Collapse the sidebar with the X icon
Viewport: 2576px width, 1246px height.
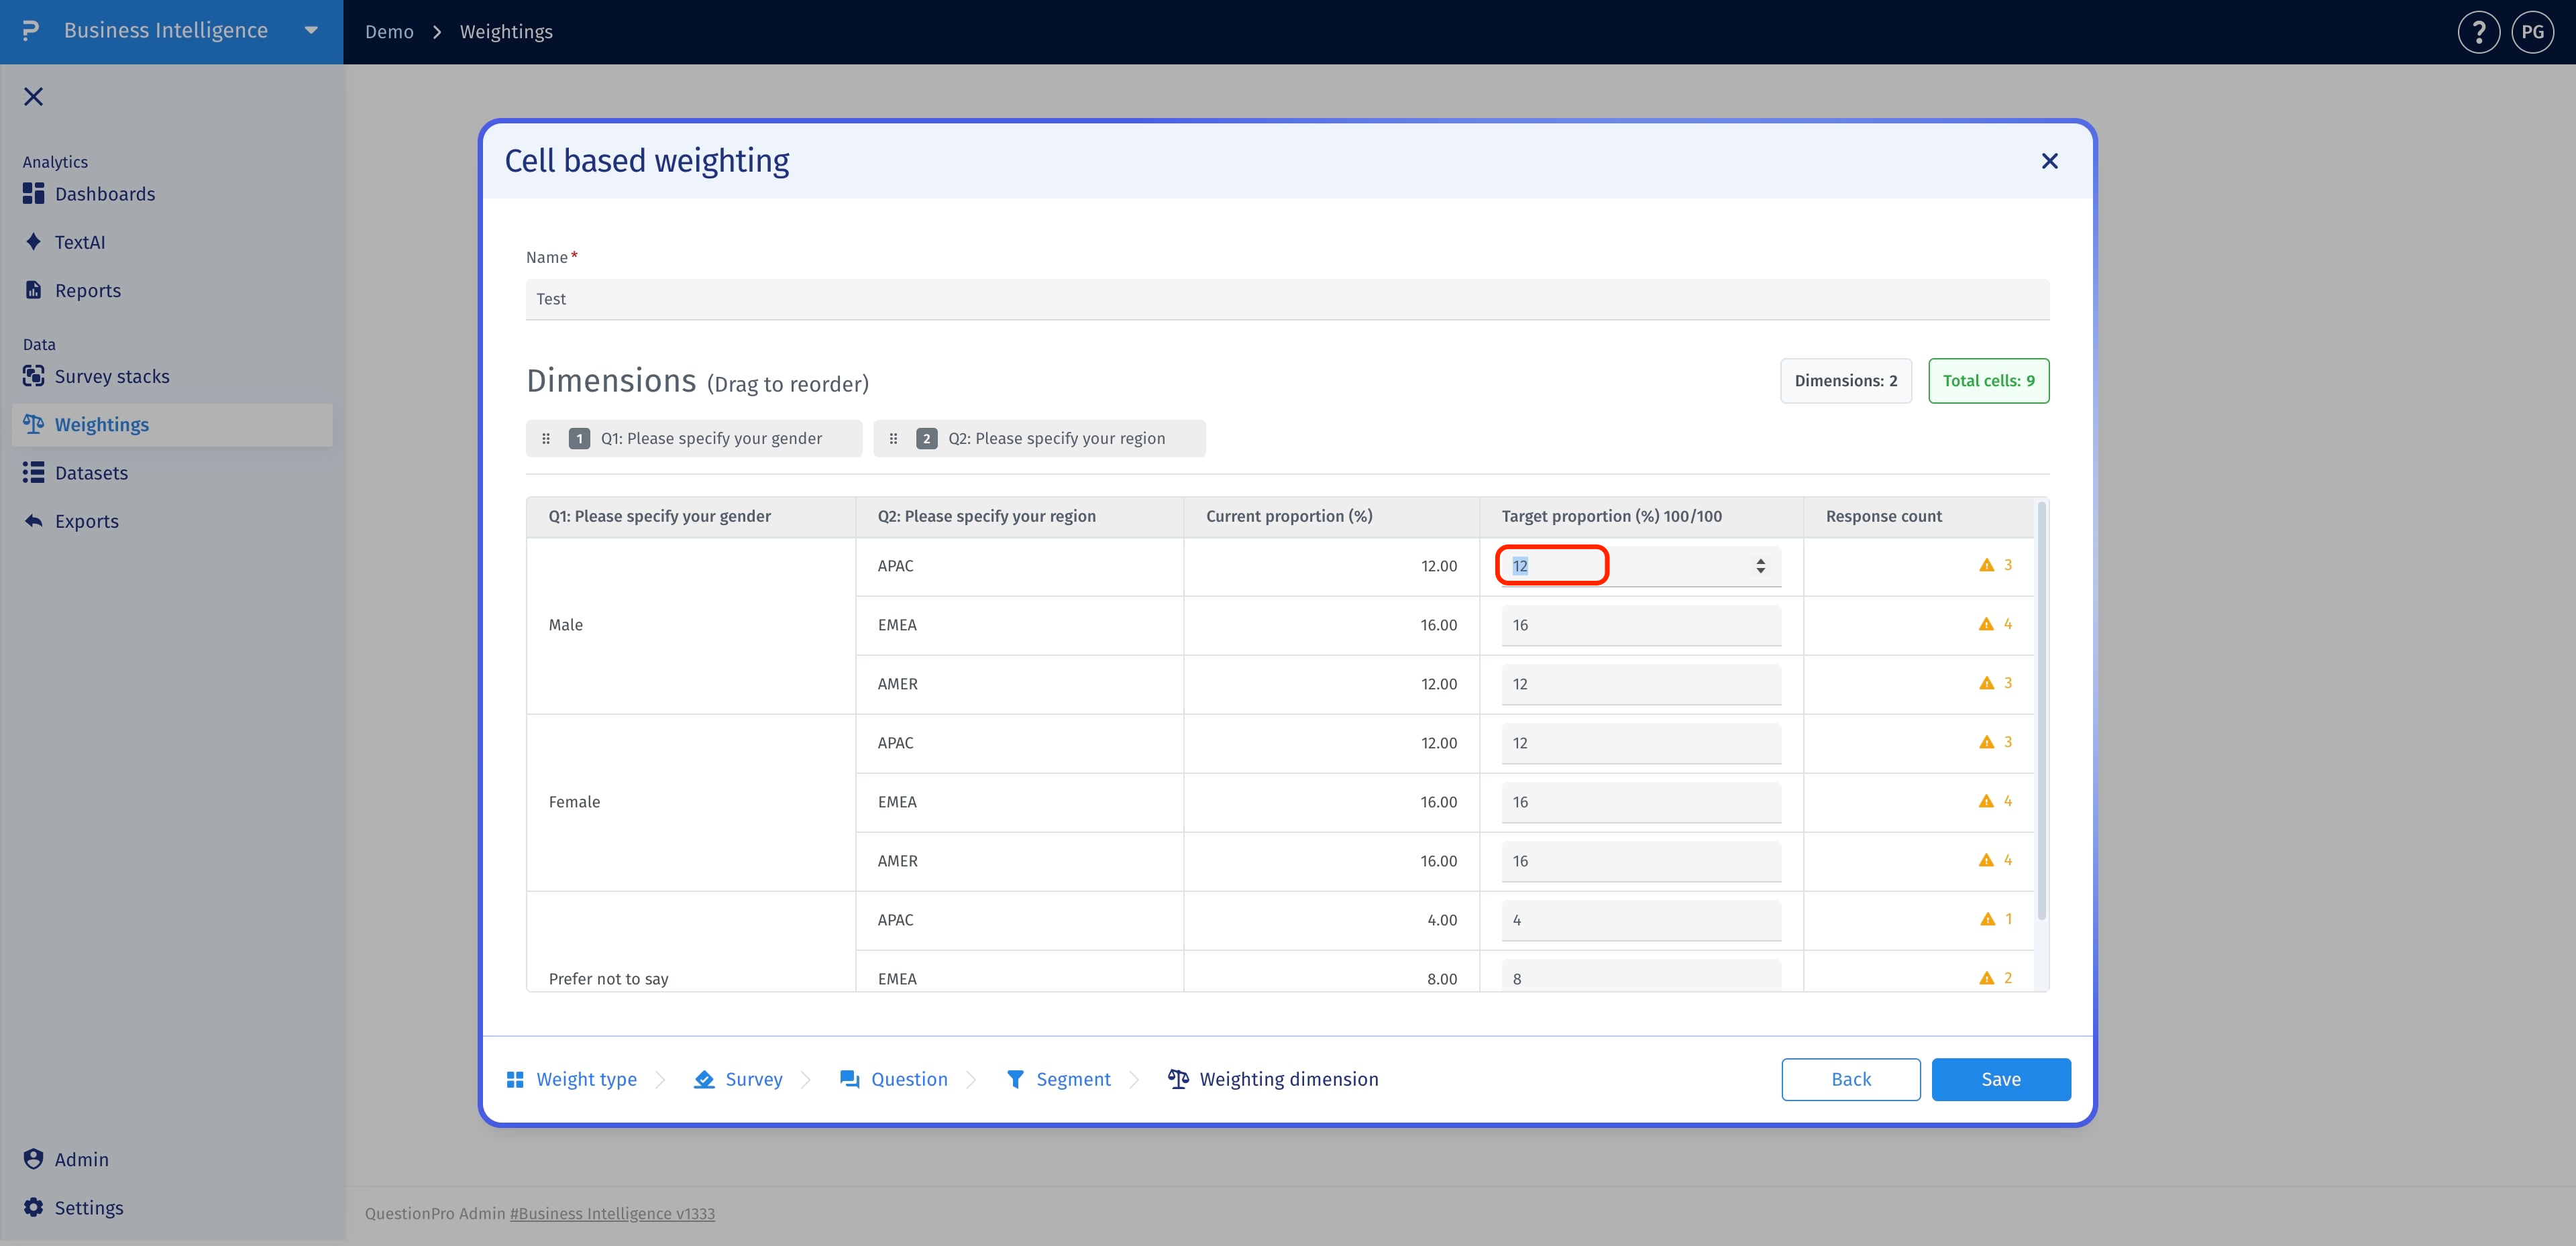point(33,96)
